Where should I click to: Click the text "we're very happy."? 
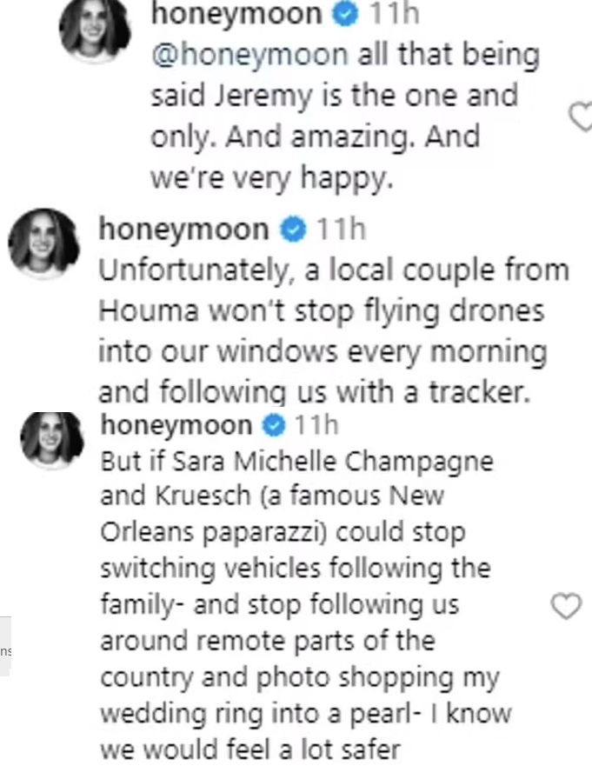coord(266,178)
